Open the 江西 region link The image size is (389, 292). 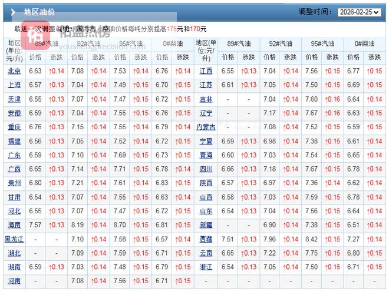pos(206,71)
